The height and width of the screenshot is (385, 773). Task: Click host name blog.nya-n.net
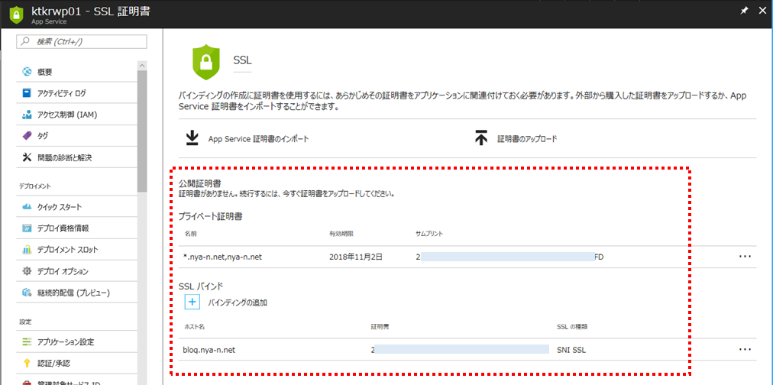pos(209,350)
